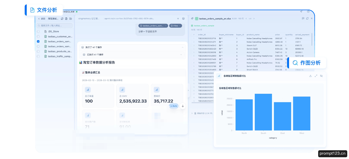
Task: Open taobao_customer_se... spreadsheet file
Action: click(x=58, y=36)
